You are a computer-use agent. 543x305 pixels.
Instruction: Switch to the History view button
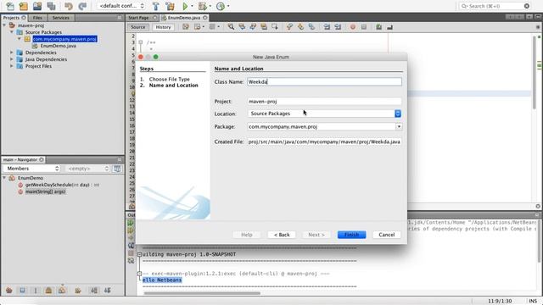[163, 27]
